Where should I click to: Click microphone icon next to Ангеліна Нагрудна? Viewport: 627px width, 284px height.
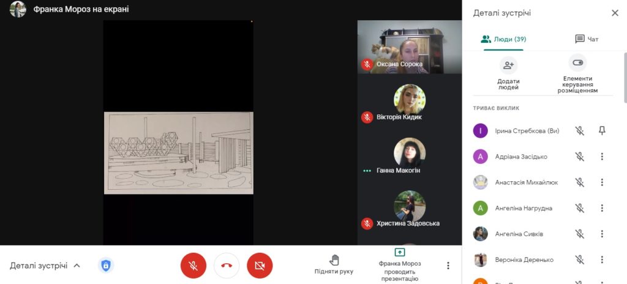pos(579,208)
